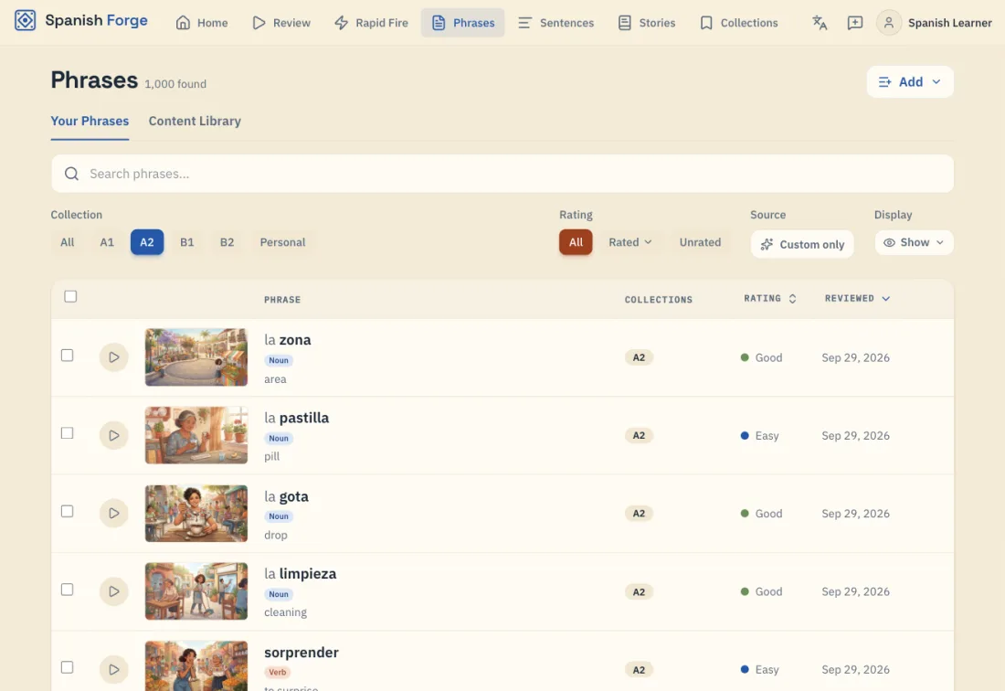
Task: Open the la pastilla thumbnail image
Action: (x=196, y=435)
